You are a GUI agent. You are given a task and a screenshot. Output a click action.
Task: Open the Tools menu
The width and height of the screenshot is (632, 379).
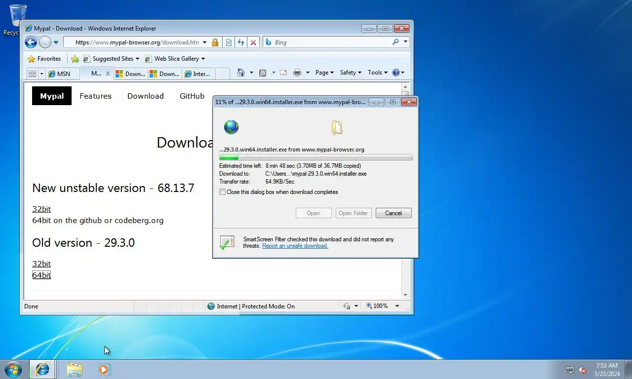[x=378, y=73]
